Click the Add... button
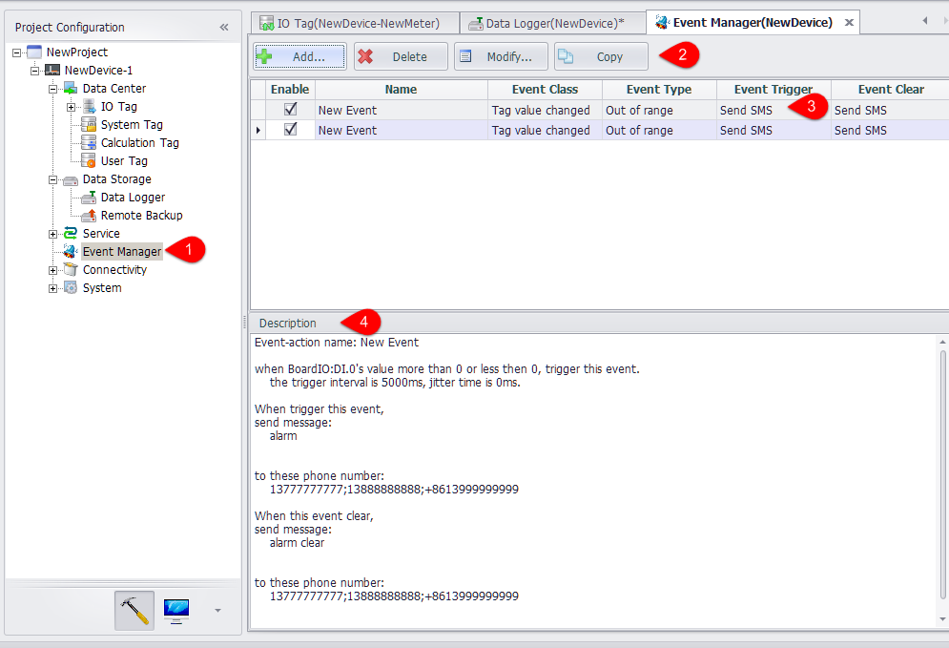The height and width of the screenshot is (648, 949). click(299, 57)
